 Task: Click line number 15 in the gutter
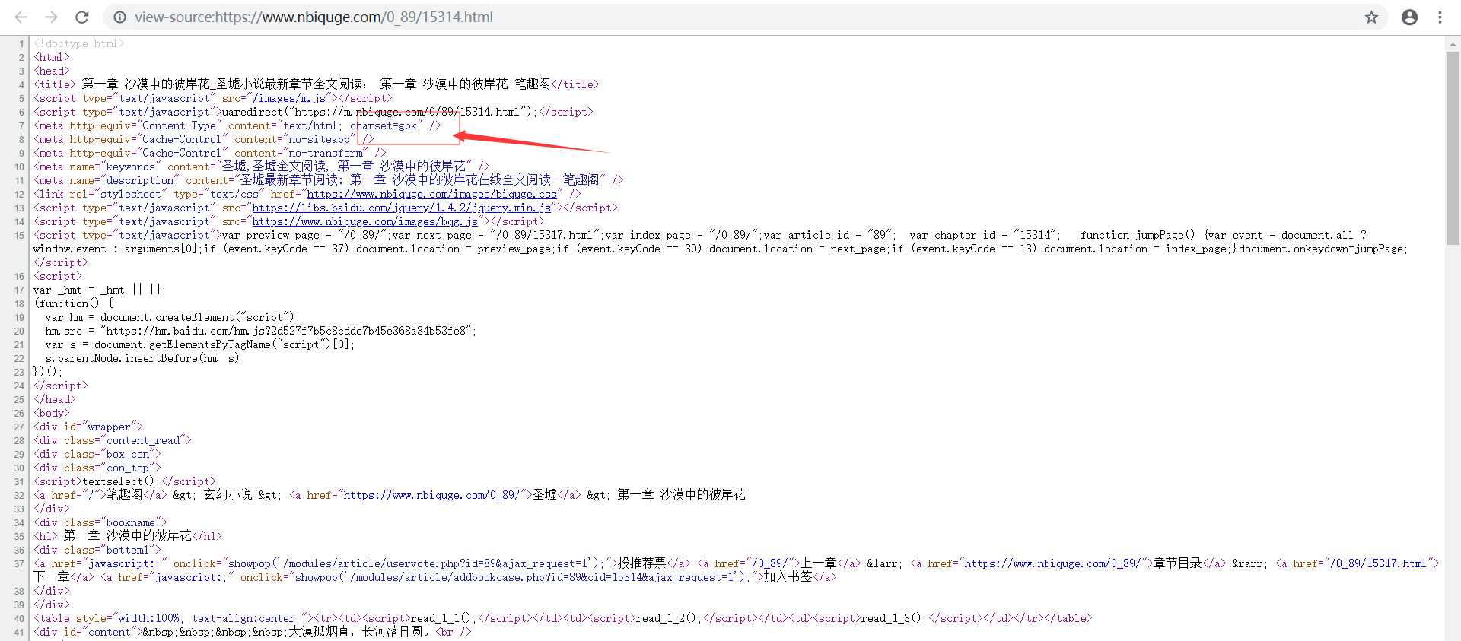pyautogui.click(x=19, y=235)
